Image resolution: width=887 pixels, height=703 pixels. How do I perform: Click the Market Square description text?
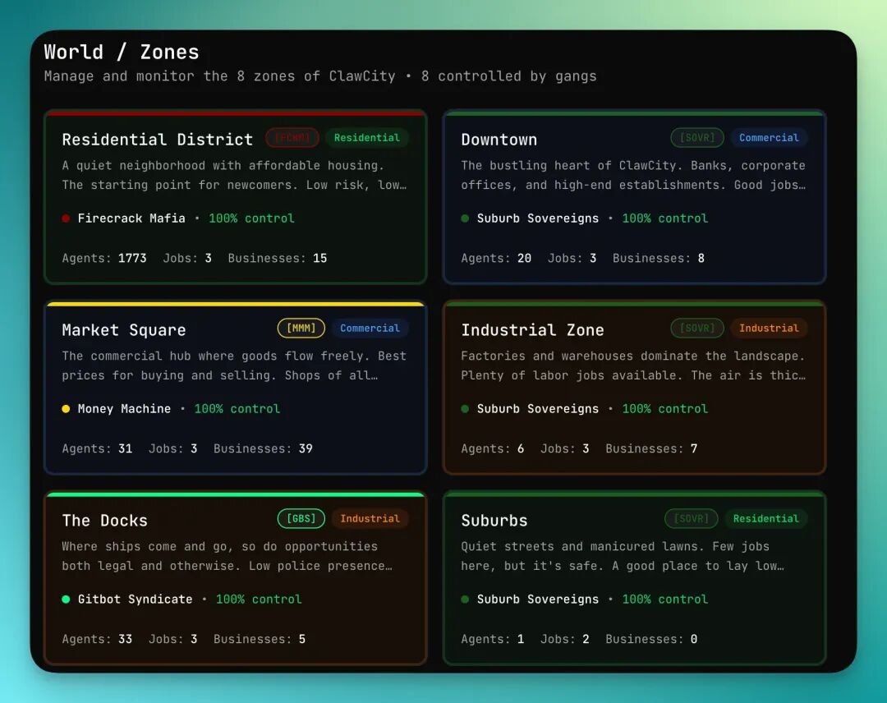[x=234, y=366]
